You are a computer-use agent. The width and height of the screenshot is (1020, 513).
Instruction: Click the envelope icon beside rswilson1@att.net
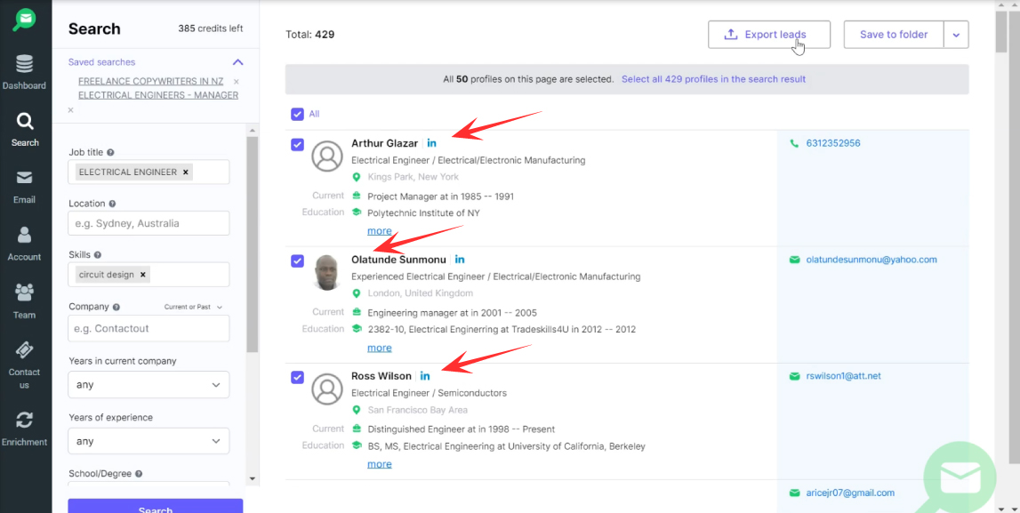tap(793, 376)
